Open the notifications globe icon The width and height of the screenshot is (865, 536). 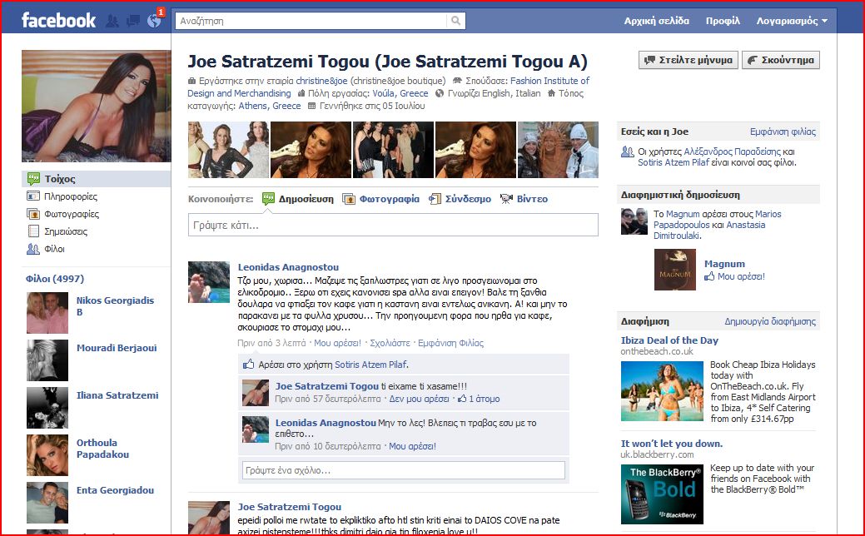pos(154,21)
